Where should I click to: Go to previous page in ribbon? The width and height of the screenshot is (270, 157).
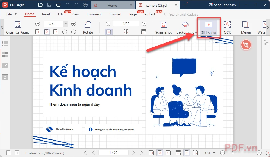tap(108, 24)
